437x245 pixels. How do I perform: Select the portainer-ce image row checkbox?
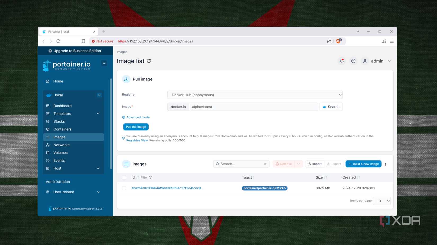coord(124,188)
